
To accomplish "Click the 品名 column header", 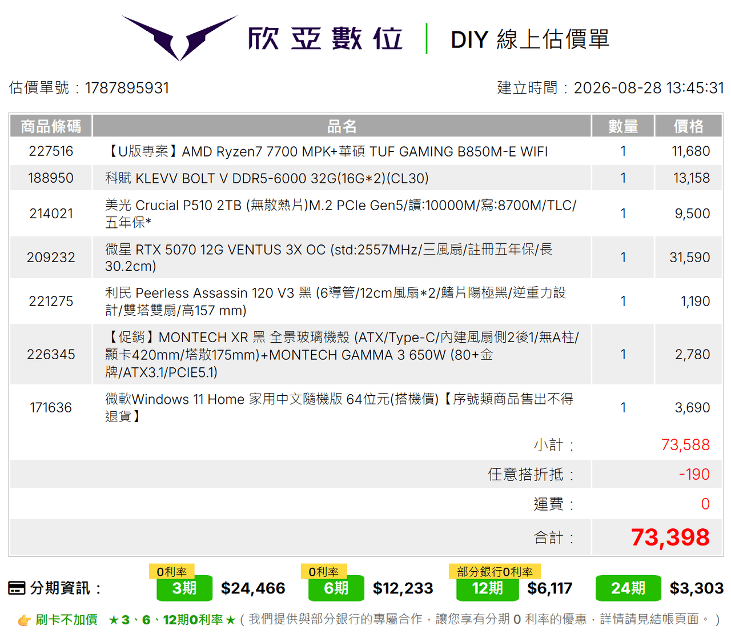I will 342,126.
